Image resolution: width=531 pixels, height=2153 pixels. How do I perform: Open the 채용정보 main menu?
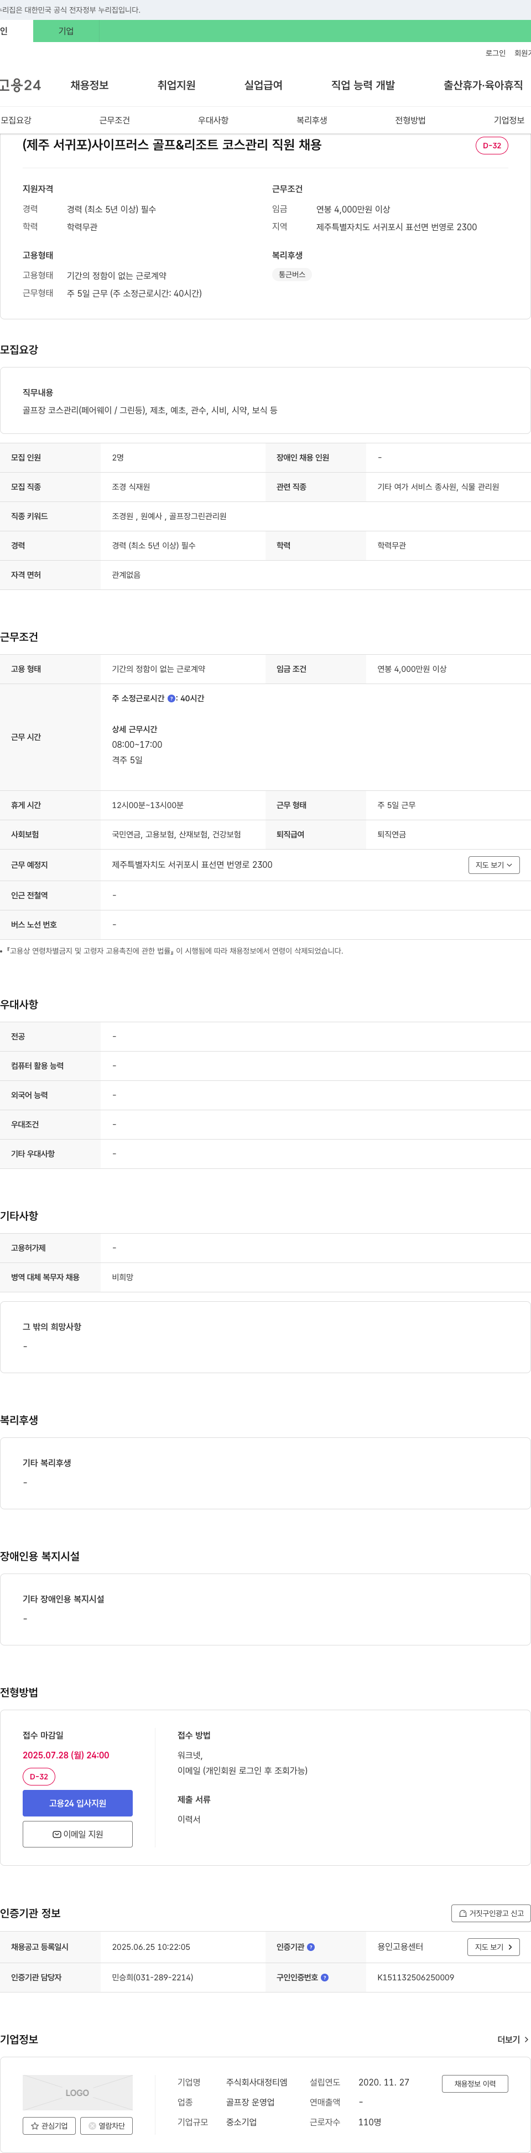90,85
